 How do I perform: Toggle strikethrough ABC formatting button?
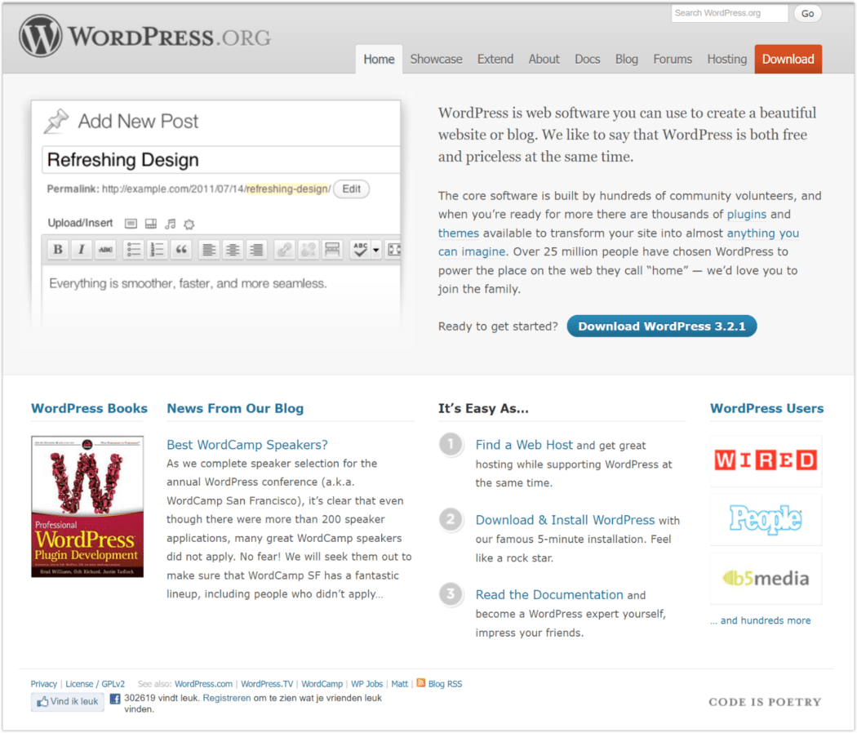coord(105,250)
